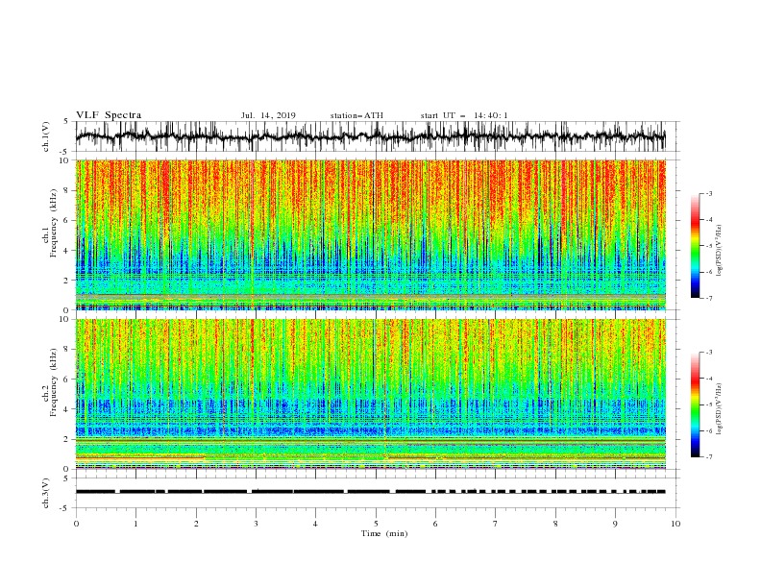Click the ch.1 spectrogram color bar
The image size is (761, 588).
(x=695, y=246)
